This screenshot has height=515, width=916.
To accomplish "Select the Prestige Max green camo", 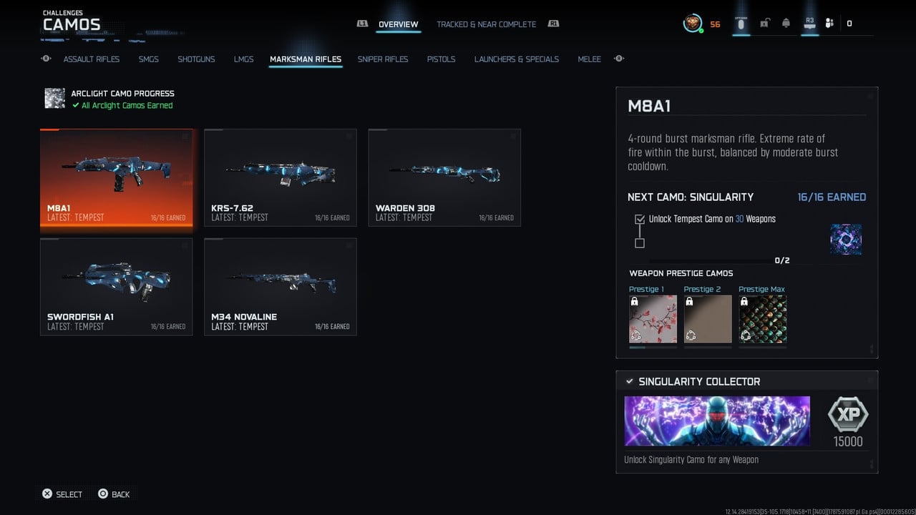I will pos(763,319).
